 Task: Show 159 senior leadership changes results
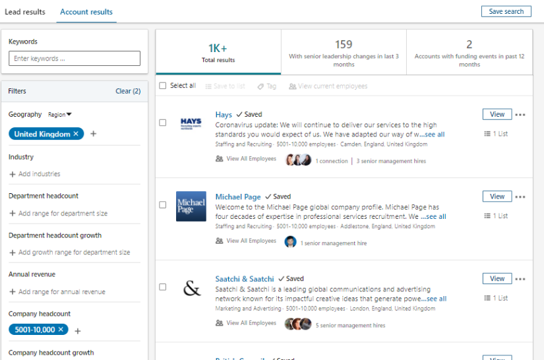click(x=344, y=52)
